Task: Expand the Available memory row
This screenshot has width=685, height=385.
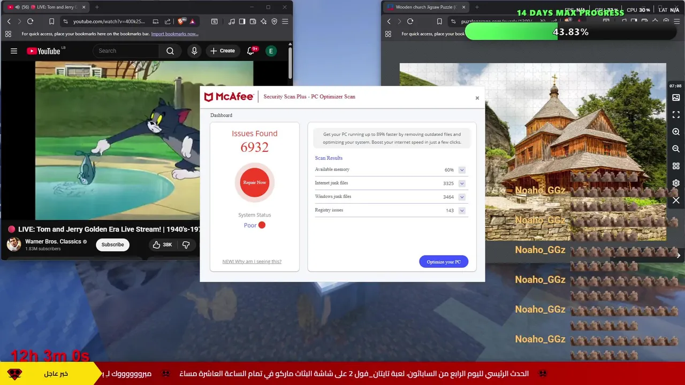Action: [462, 170]
